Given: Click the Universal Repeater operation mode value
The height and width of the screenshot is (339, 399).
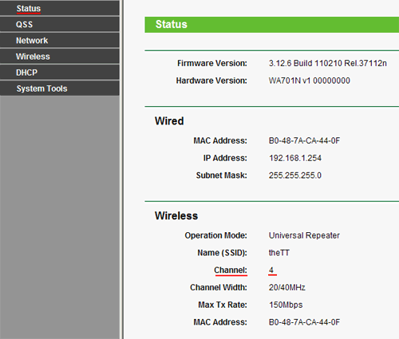Looking at the screenshot, I should click(x=304, y=235).
